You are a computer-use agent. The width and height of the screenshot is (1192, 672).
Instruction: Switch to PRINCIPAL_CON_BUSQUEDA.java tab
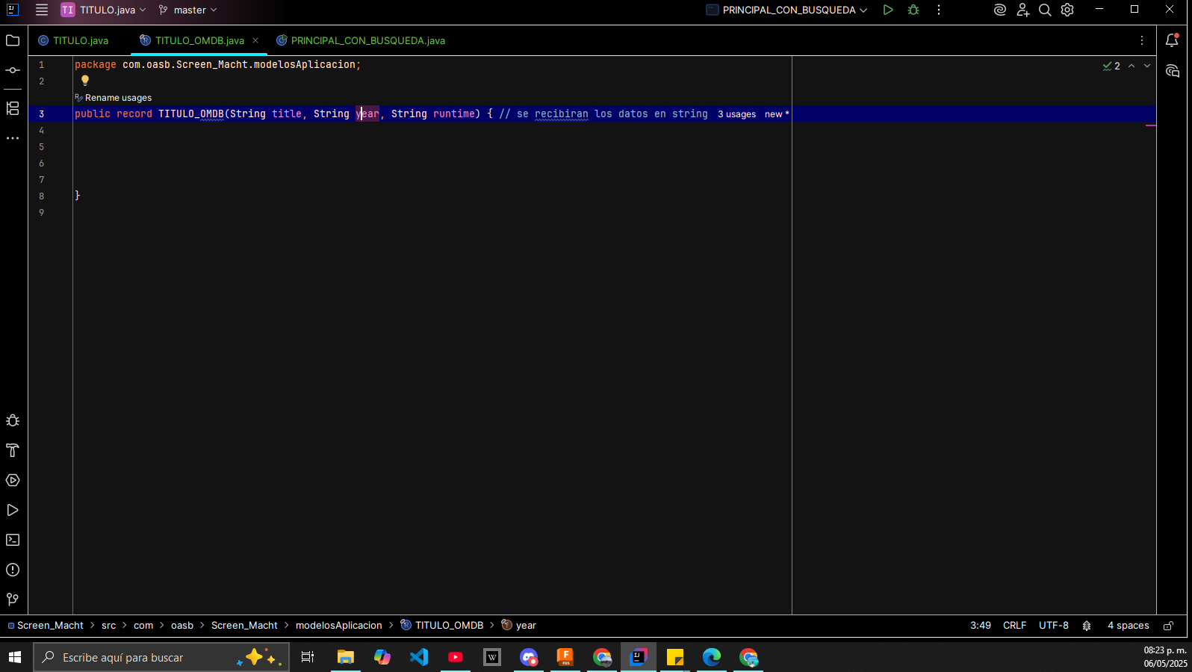point(361,40)
